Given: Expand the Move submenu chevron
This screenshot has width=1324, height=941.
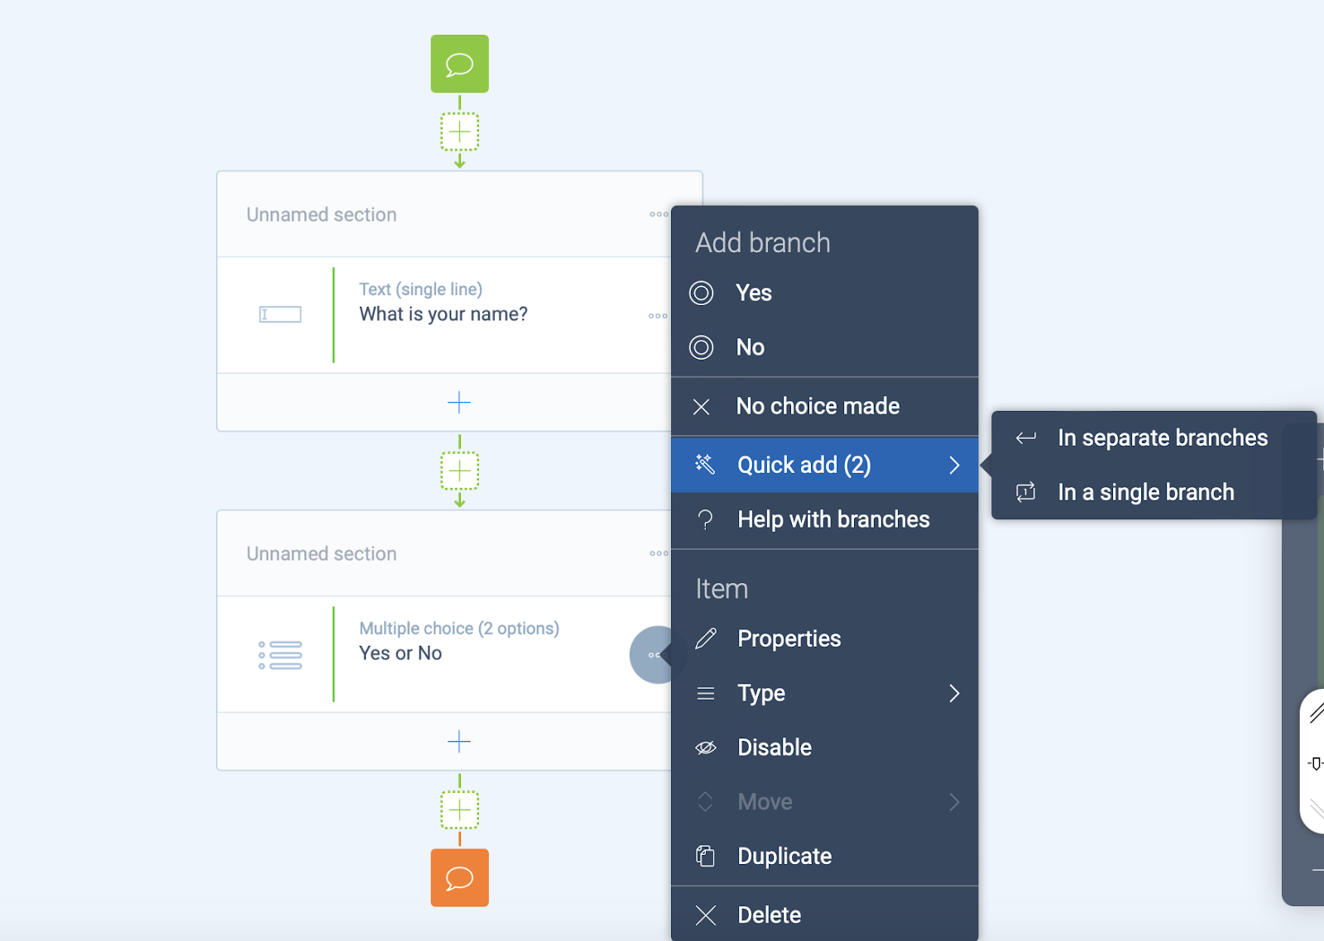Looking at the screenshot, I should pos(955,800).
